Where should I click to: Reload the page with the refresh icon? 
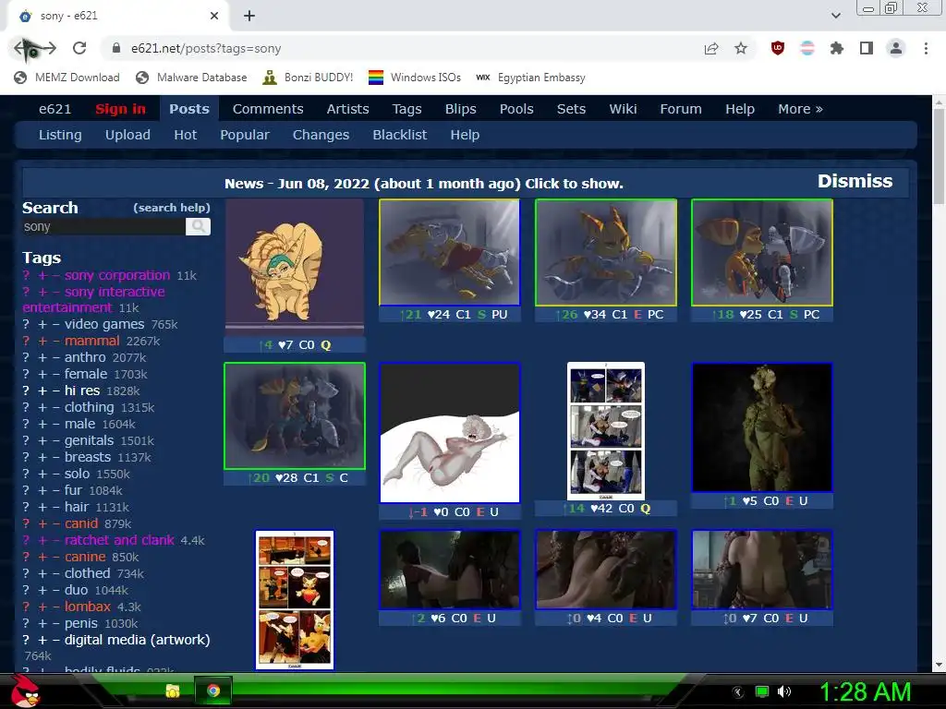pyautogui.click(x=79, y=48)
